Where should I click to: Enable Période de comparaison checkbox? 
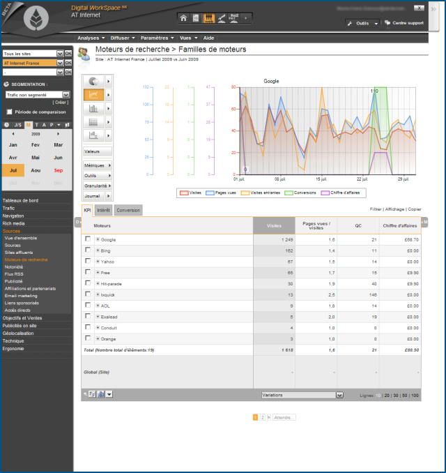tap(9, 112)
